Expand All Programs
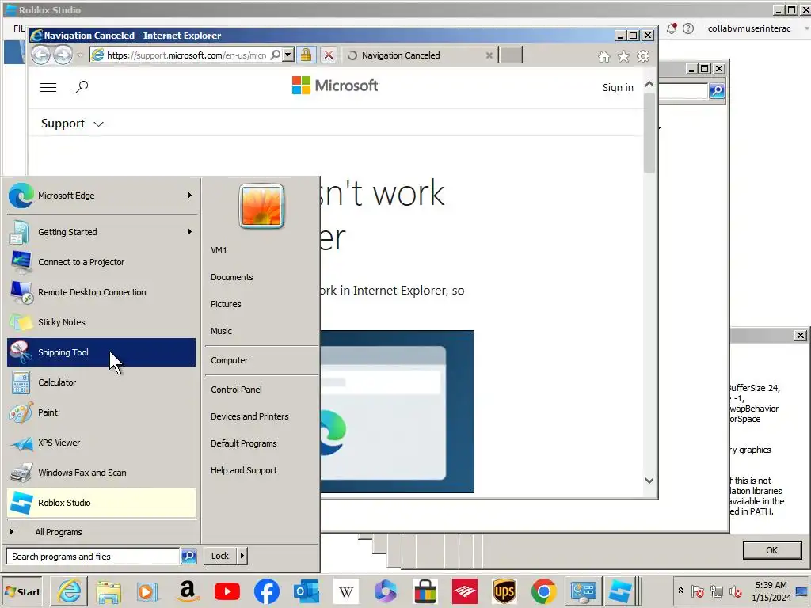811x608 pixels. 101,532
